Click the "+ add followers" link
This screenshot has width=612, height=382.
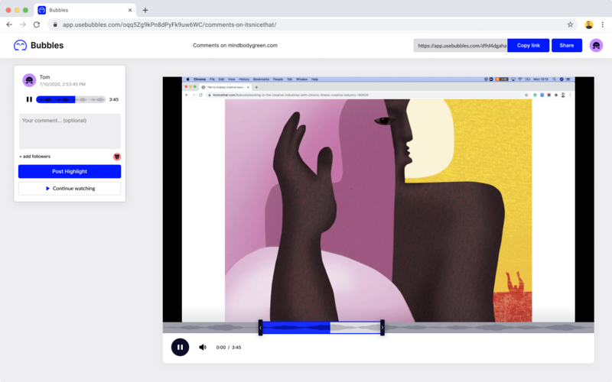(35, 157)
